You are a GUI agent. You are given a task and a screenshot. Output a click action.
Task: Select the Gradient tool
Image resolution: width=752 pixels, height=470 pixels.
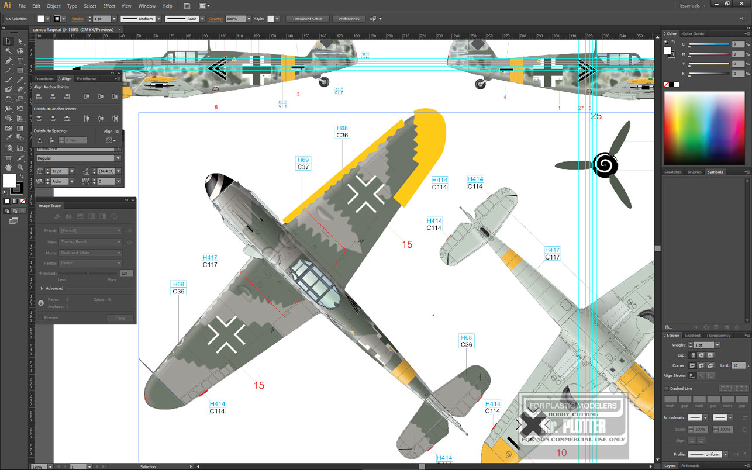(x=20, y=128)
